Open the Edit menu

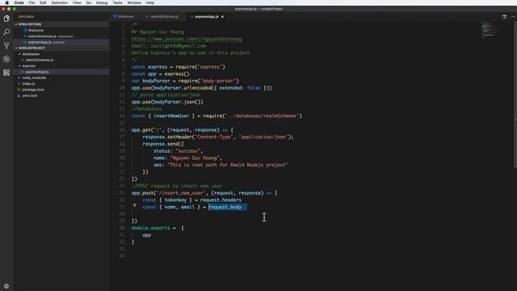point(43,2)
